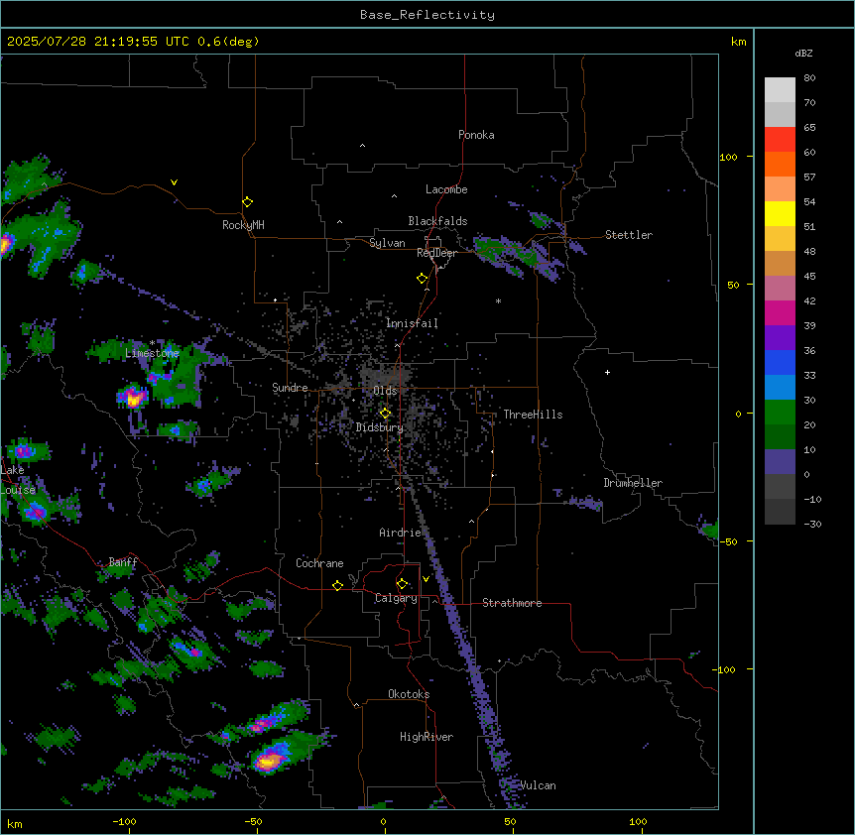Select the Lacombe city label
This screenshot has width=855, height=835.
(446, 189)
